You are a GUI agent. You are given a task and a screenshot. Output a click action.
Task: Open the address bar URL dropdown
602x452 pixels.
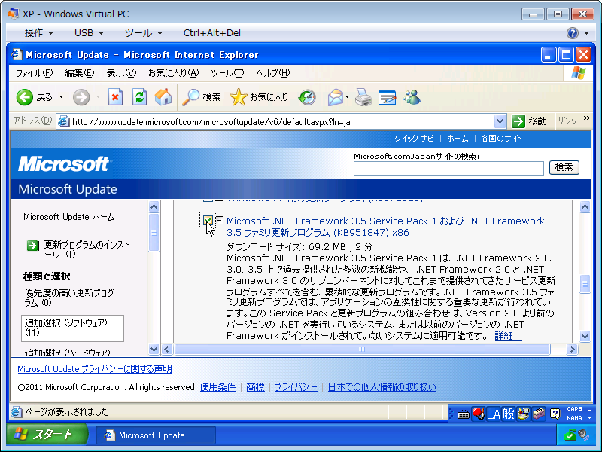pyautogui.click(x=500, y=121)
